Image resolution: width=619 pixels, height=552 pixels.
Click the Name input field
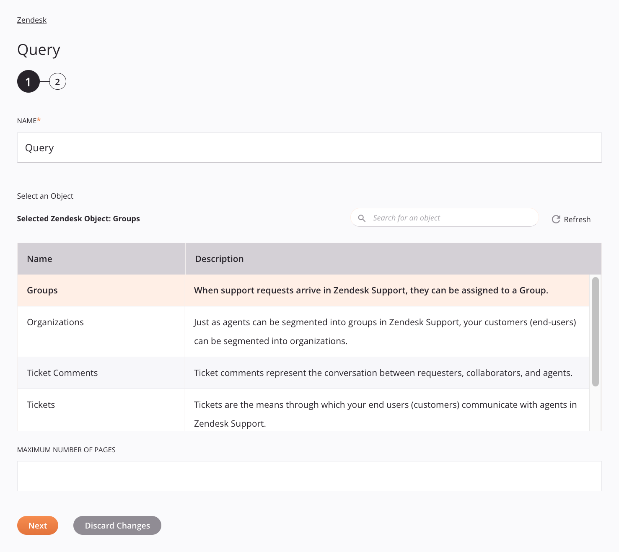[x=309, y=148]
